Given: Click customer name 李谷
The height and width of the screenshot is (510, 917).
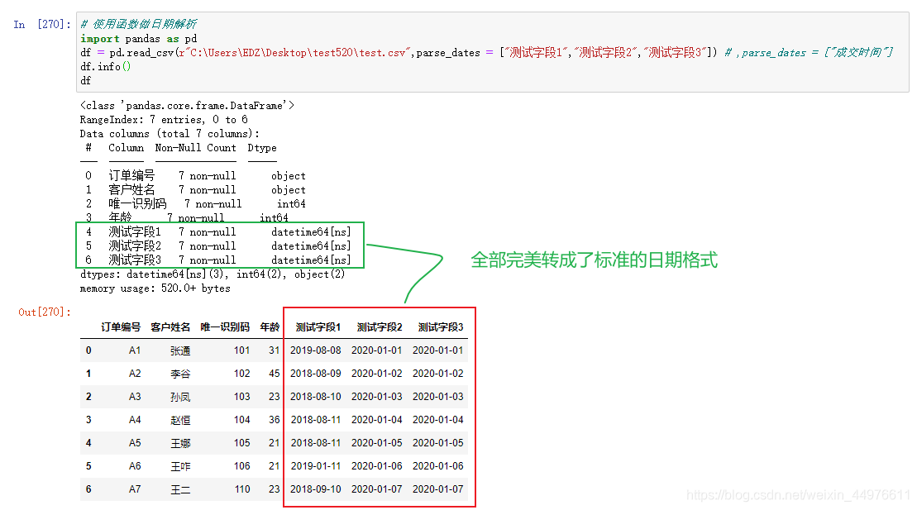Looking at the screenshot, I should (180, 373).
